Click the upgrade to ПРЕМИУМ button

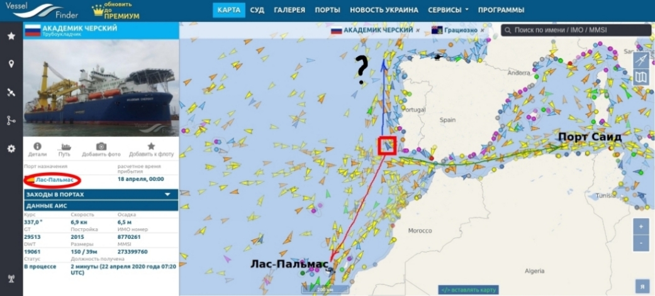pyautogui.click(x=116, y=11)
